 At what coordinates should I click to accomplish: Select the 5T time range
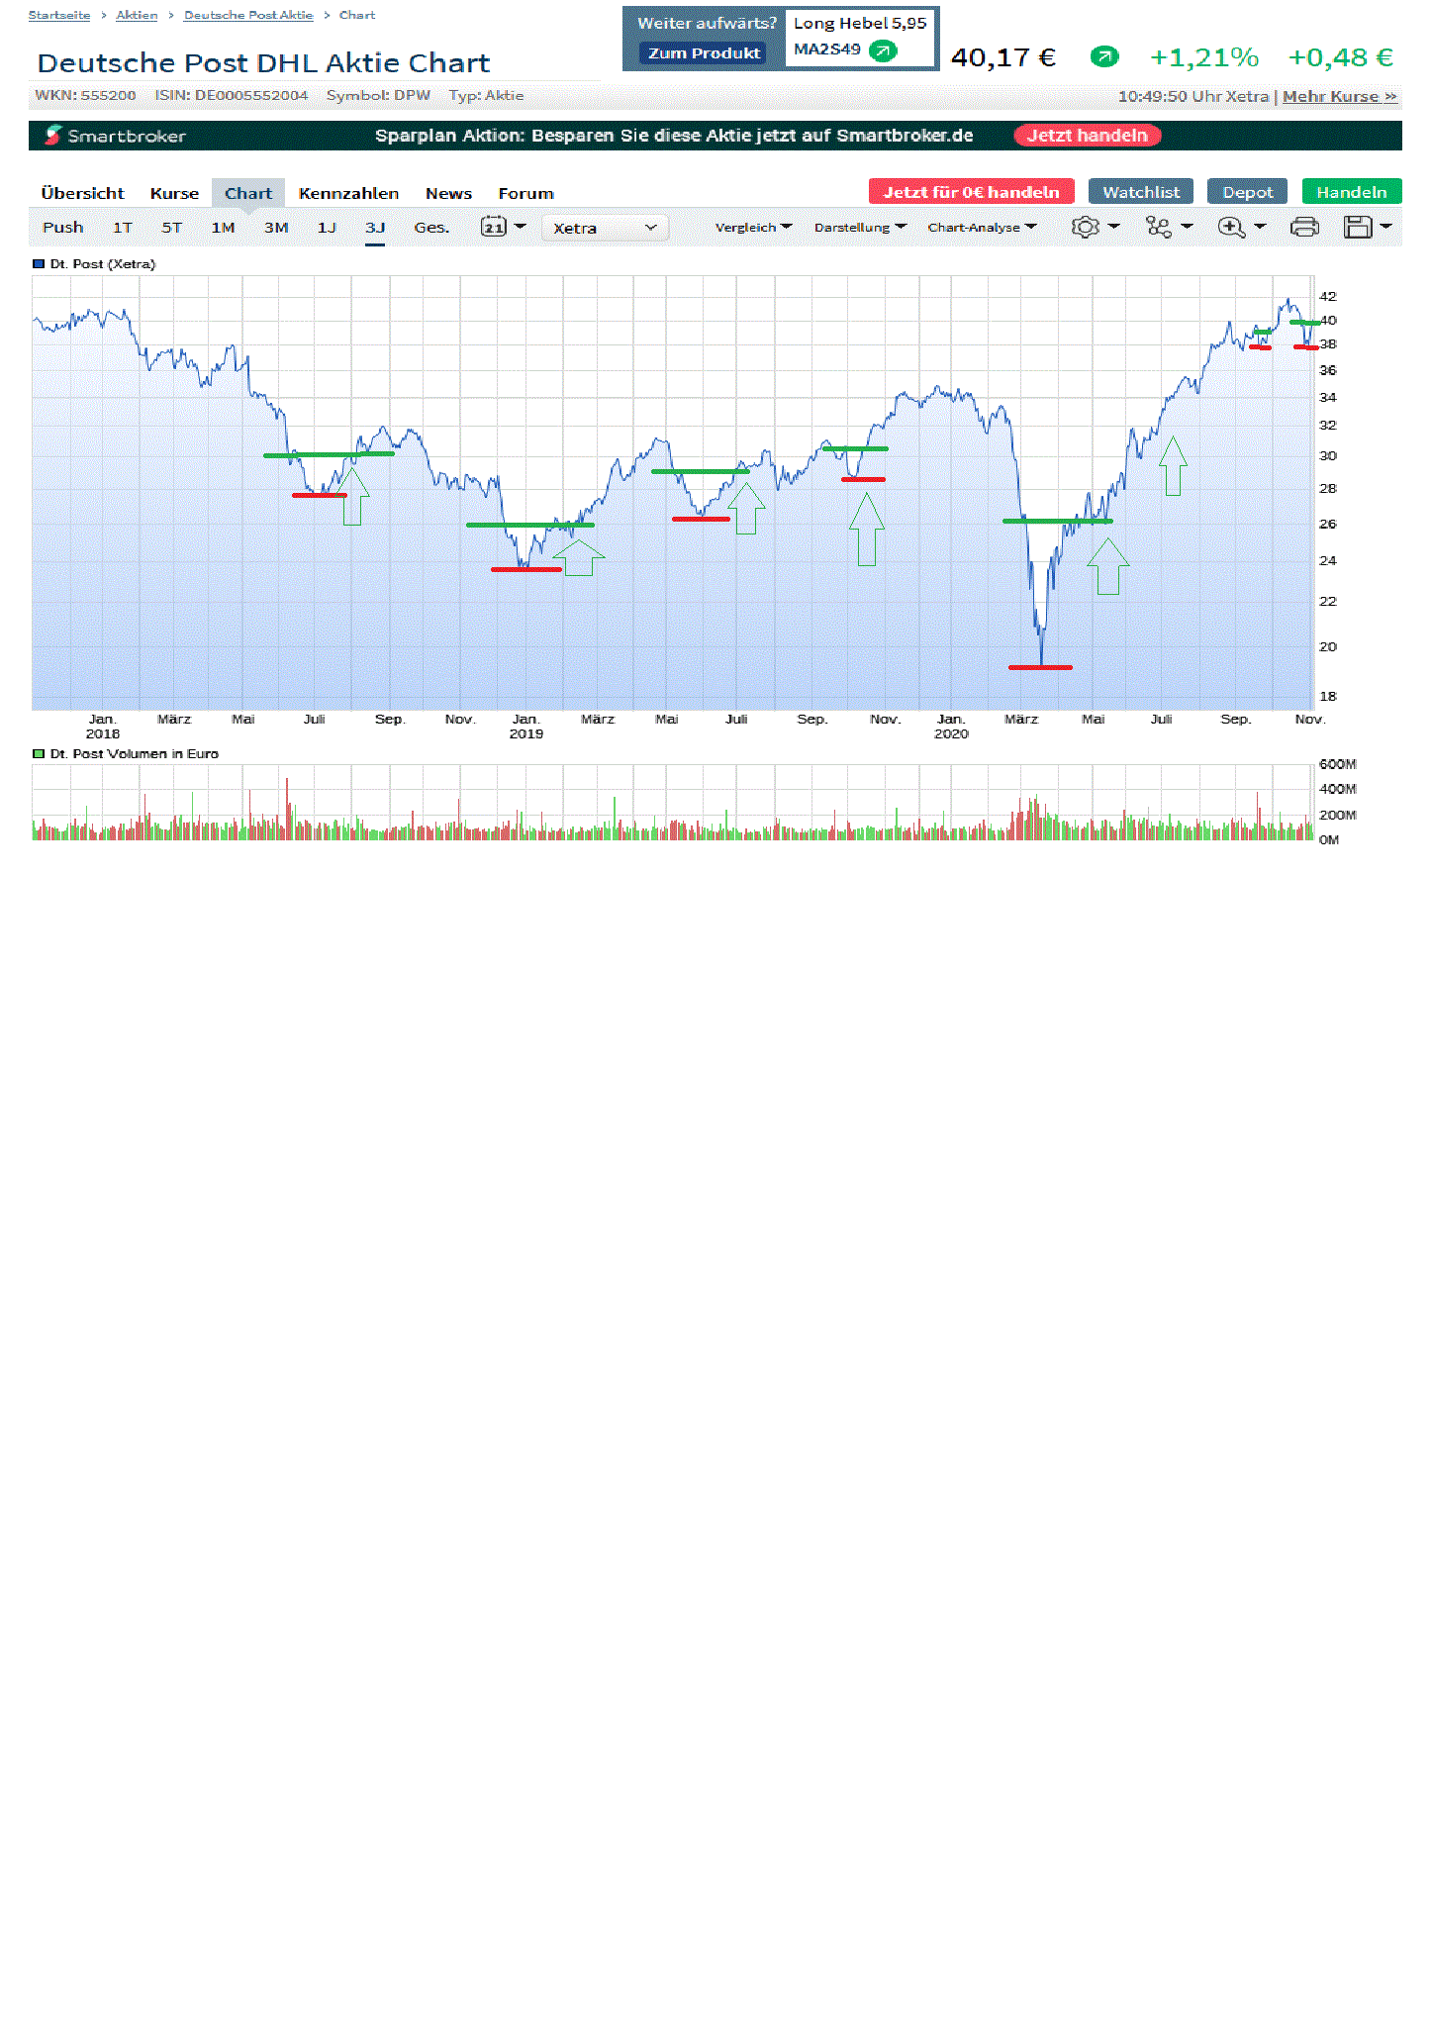click(171, 227)
